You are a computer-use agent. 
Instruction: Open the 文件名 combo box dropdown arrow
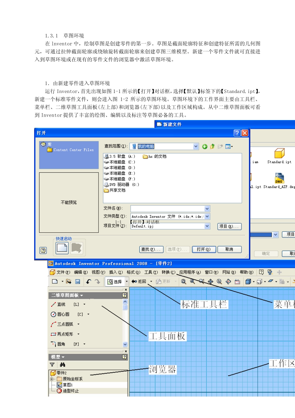pyautogui.click(x=207, y=209)
